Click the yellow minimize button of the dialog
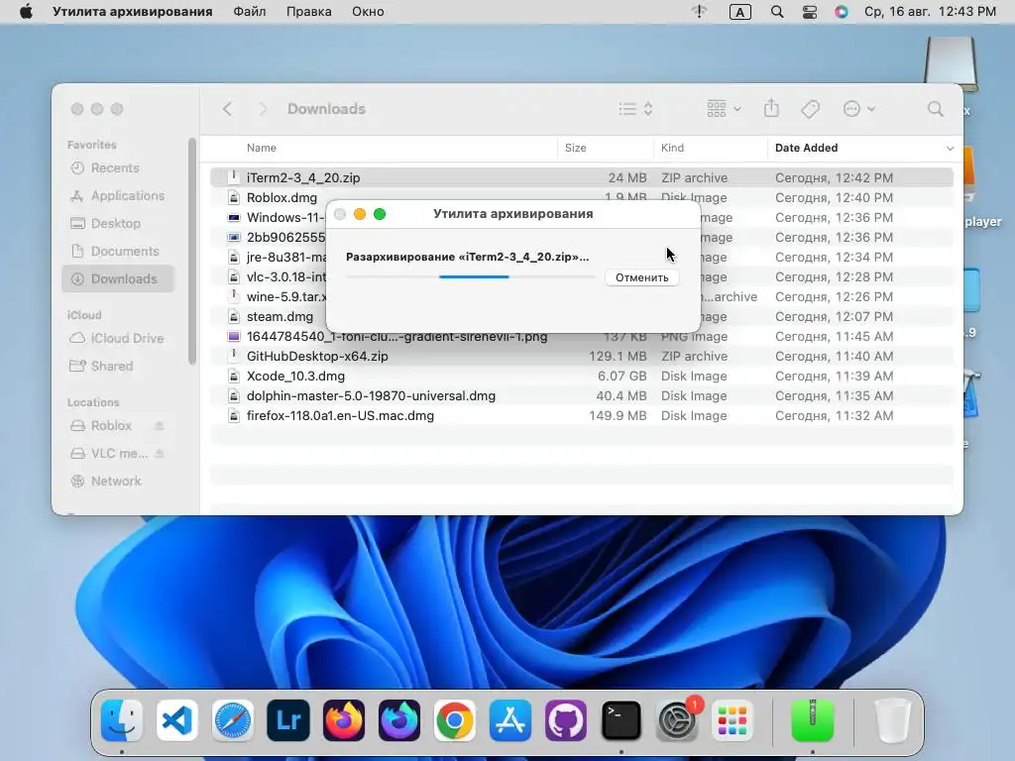 point(360,214)
